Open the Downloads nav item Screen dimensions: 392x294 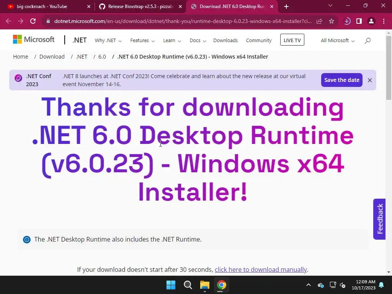tap(225, 41)
